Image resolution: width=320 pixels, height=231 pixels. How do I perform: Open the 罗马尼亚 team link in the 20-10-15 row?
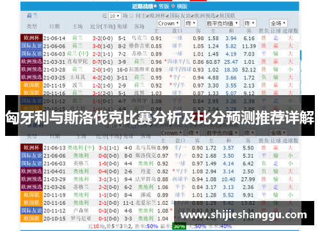[81, 218]
